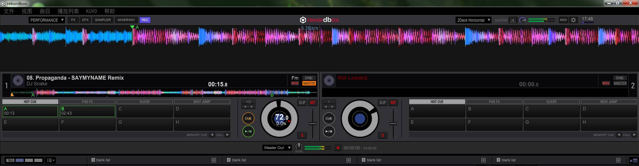The image size is (639, 166).
Task: Open the 2Deck Horizontal layout dropdown
Action: coord(474,20)
